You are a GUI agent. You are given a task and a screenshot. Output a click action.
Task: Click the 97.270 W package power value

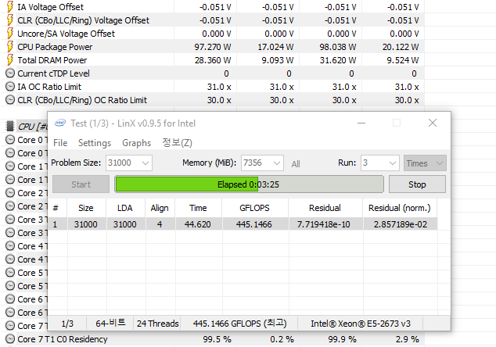click(213, 47)
